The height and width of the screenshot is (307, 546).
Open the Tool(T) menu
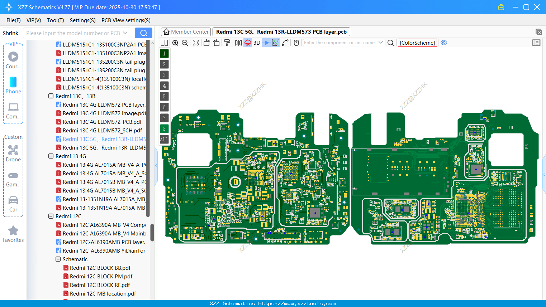pos(55,20)
